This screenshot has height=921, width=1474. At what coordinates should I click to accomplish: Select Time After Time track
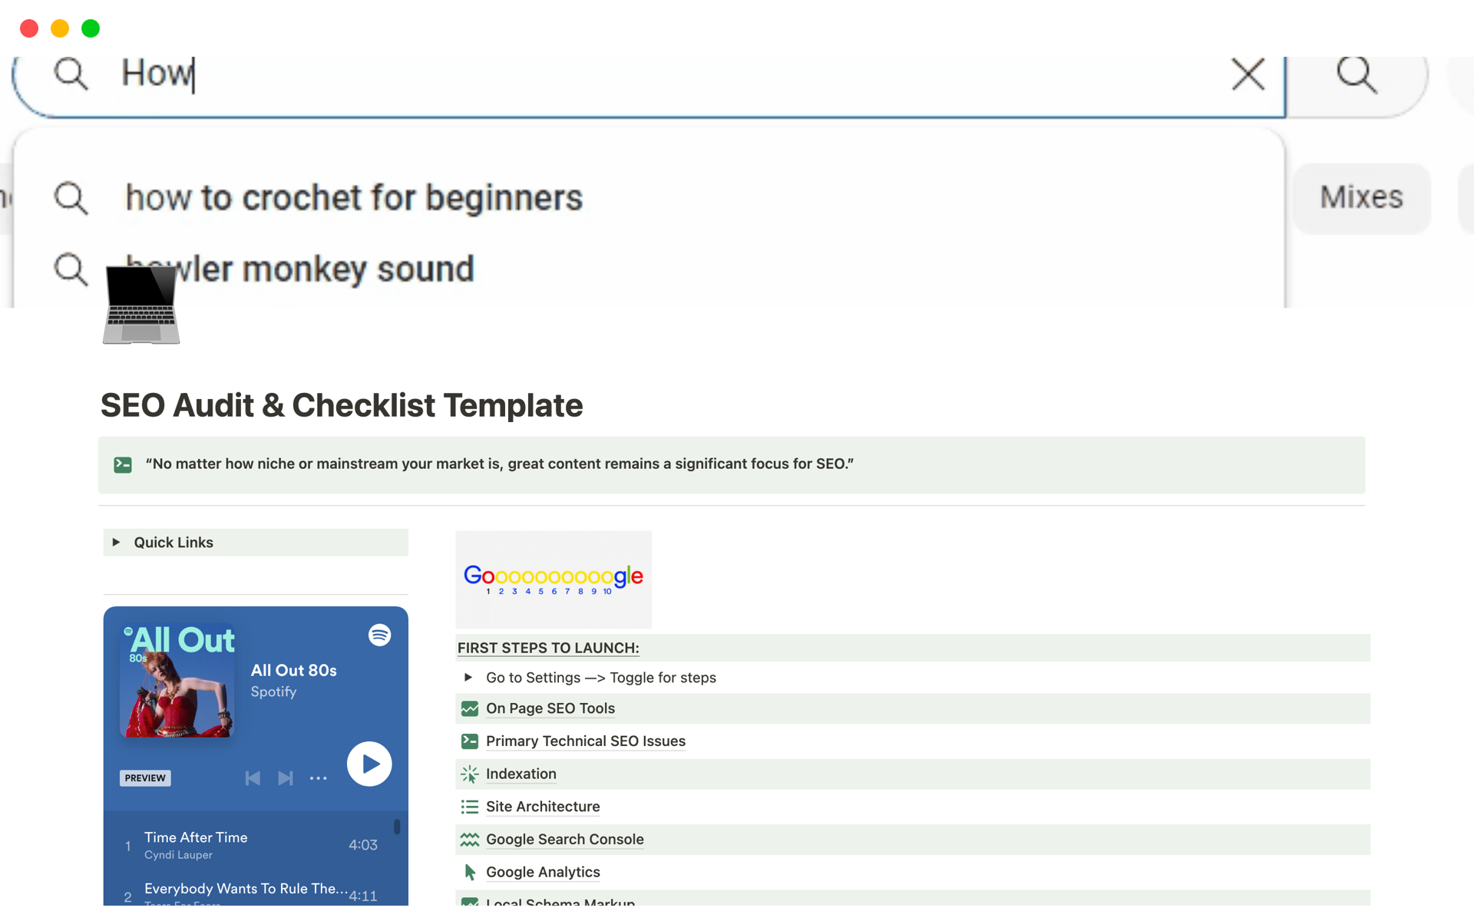pos(196,838)
